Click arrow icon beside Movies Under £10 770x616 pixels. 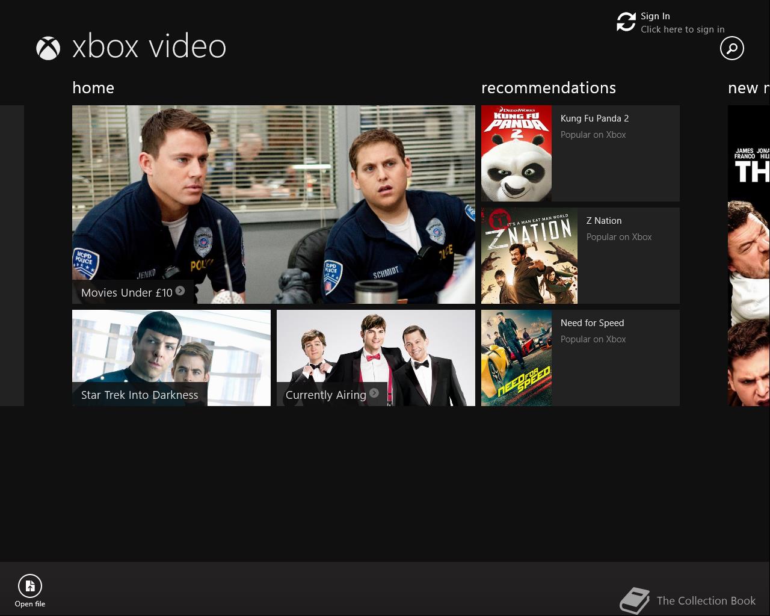point(180,291)
